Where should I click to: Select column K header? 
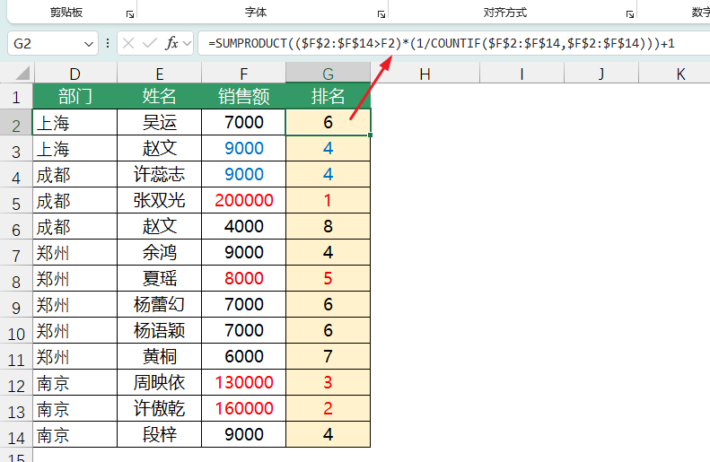click(675, 74)
